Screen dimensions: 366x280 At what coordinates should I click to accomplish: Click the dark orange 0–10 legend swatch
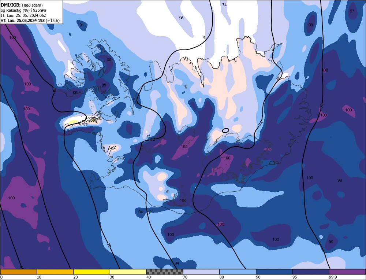point(18,272)
